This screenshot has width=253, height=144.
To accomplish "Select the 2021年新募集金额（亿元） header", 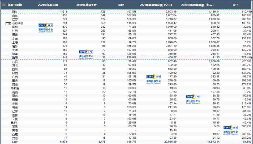I will 156,5.
